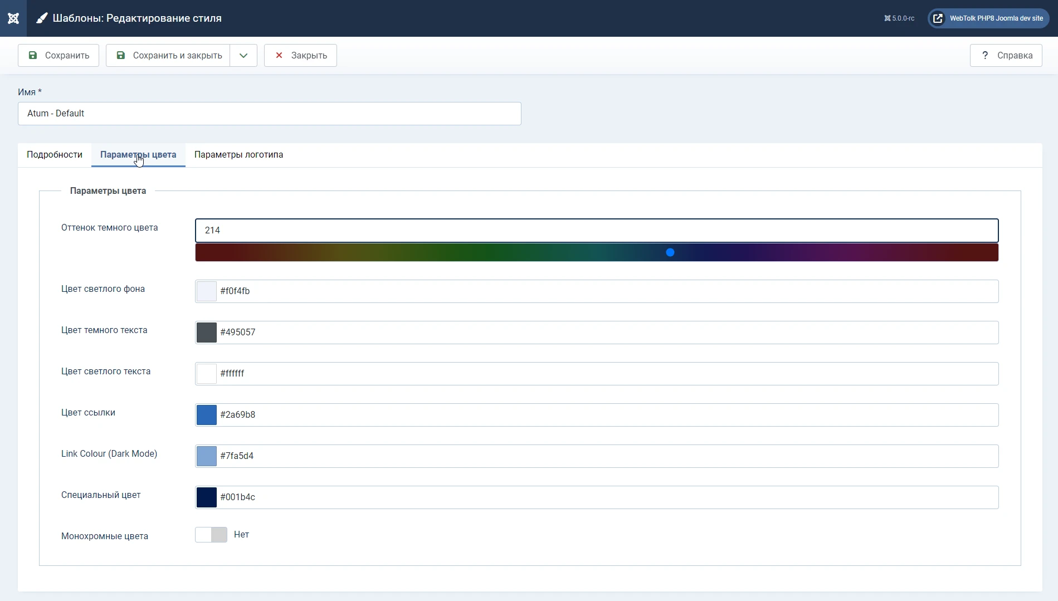Click the Цвет ссылки color swatch
This screenshot has height=601, width=1058.
206,414
